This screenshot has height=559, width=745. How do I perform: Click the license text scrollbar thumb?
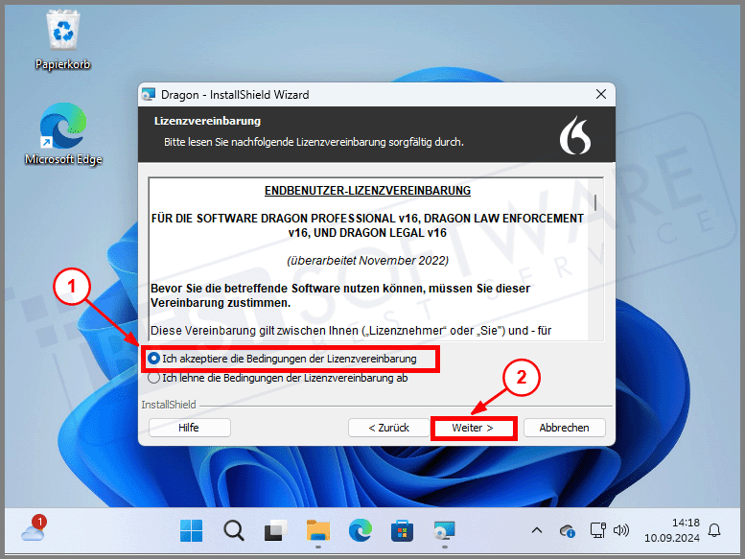(595, 202)
